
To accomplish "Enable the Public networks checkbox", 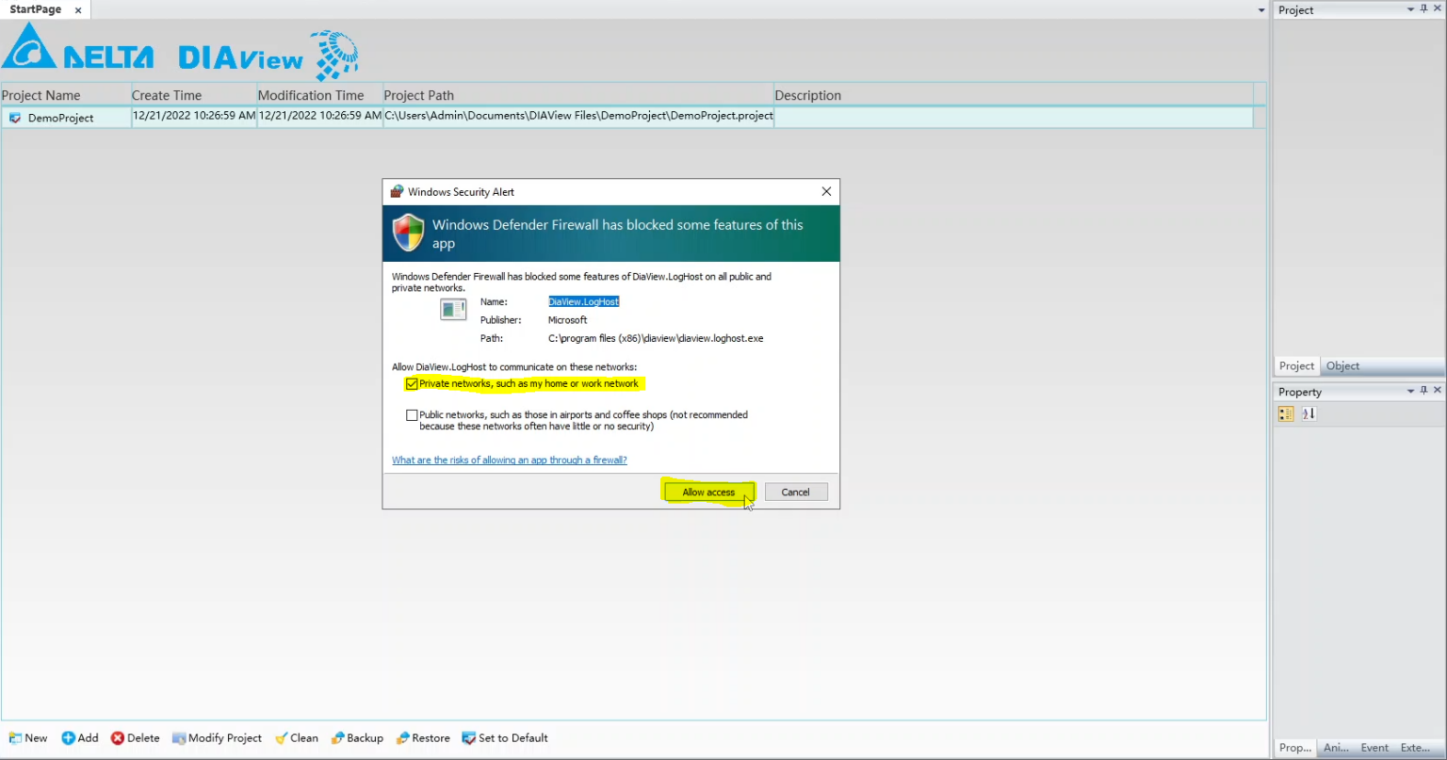I will click(412, 415).
